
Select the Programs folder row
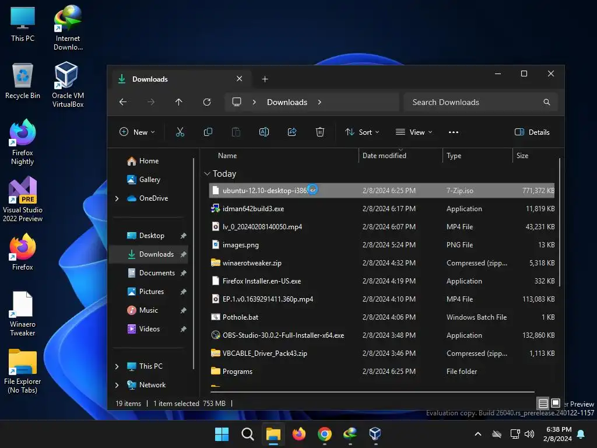click(x=381, y=372)
